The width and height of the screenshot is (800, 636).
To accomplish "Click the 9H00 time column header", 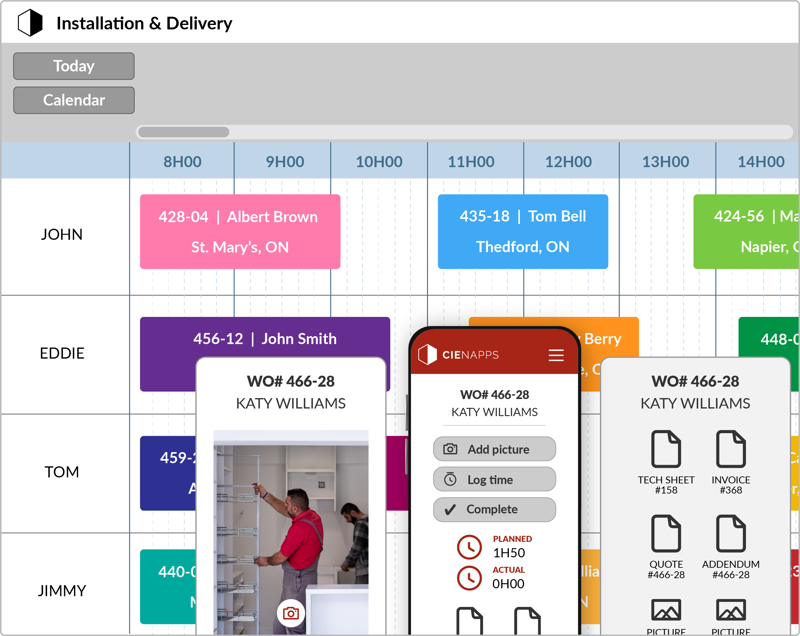I will click(x=284, y=162).
